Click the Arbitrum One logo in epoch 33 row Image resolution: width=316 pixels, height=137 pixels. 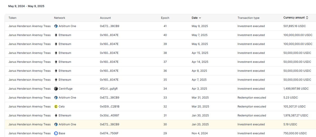(56, 98)
